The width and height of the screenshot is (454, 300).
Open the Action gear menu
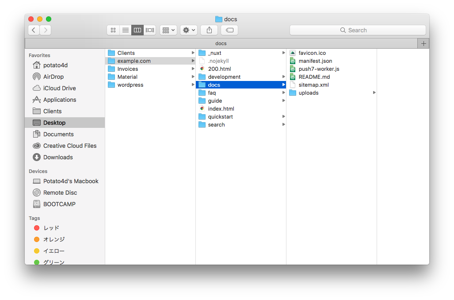(x=189, y=30)
